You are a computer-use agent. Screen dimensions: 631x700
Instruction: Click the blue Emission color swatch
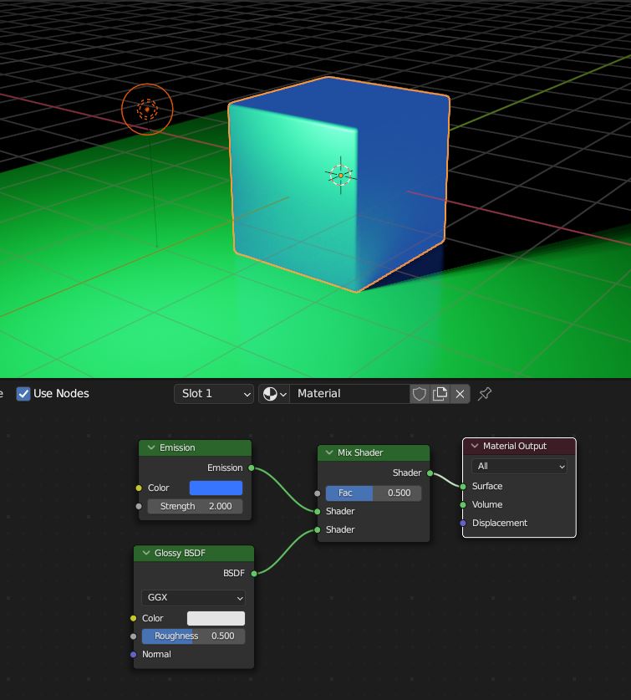[216, 488]
